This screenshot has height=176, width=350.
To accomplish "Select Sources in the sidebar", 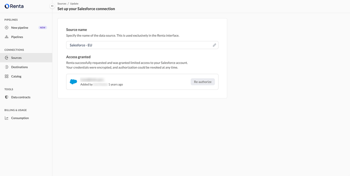I will [x=26, y=57].
